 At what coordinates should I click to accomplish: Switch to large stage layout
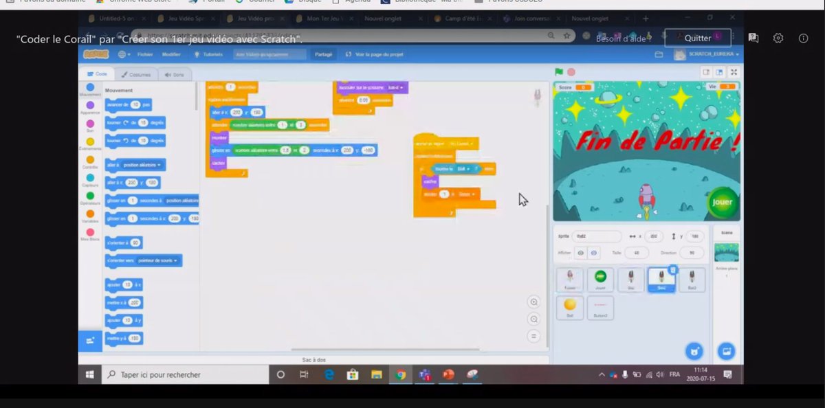[x=719, y=72]
